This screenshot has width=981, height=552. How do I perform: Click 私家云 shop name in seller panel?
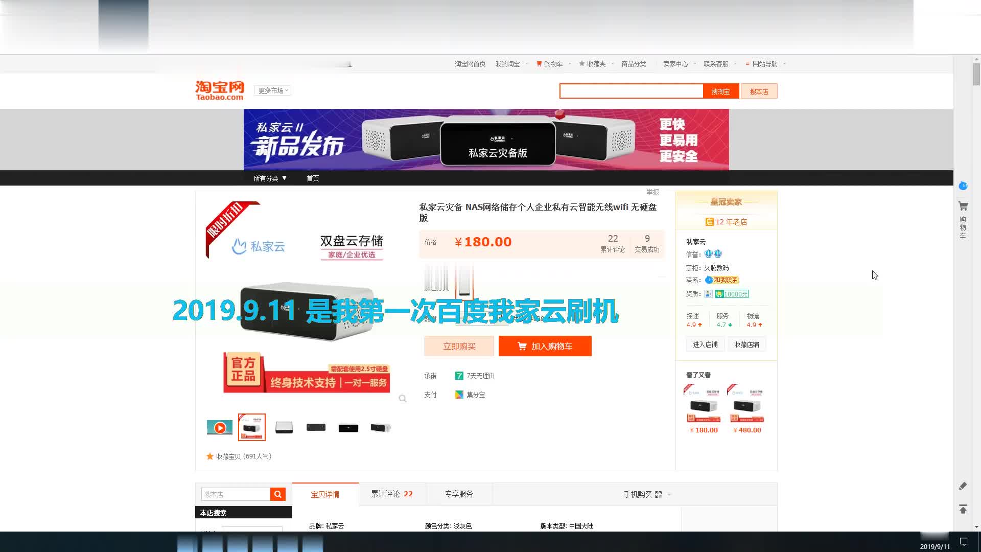tap(695, 242)
